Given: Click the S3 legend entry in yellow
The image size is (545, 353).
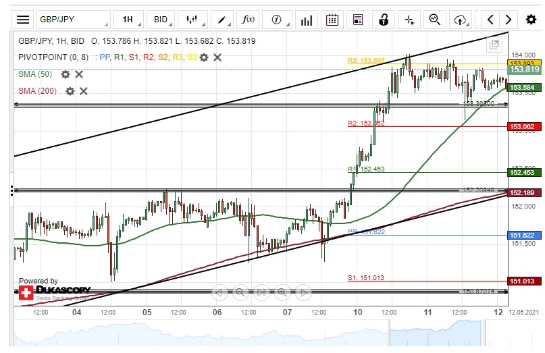Looking at the screenshot, I should click(x=192, y=57).
